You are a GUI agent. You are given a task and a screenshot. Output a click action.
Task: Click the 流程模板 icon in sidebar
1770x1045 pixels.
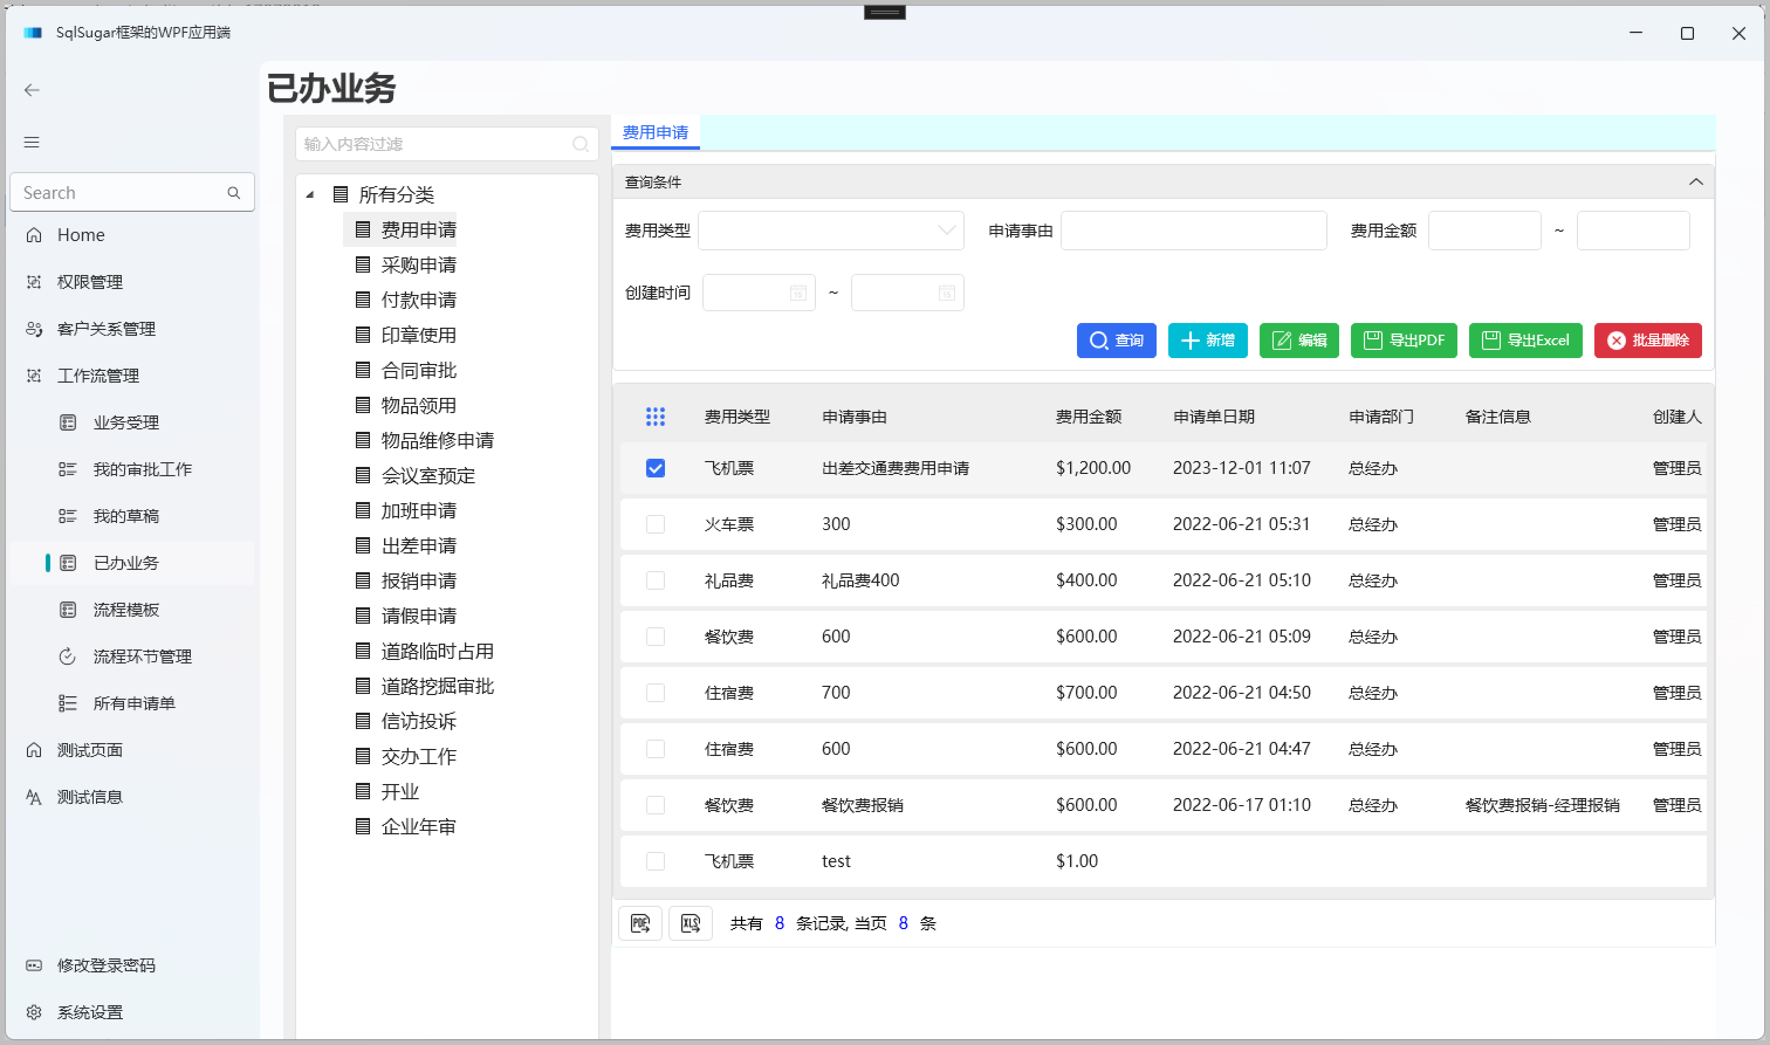pyautogui.click(x=68, y=610)
